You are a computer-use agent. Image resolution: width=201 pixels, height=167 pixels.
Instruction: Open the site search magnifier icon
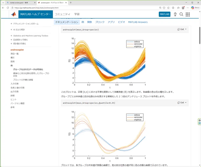(181, 14)
